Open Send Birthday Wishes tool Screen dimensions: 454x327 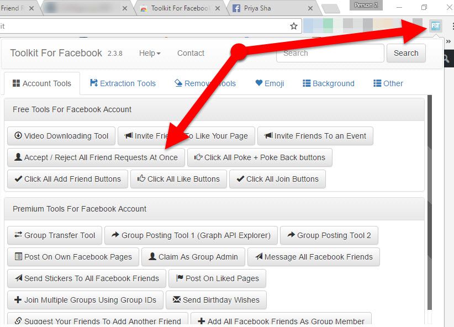click(x=216, y=300)
